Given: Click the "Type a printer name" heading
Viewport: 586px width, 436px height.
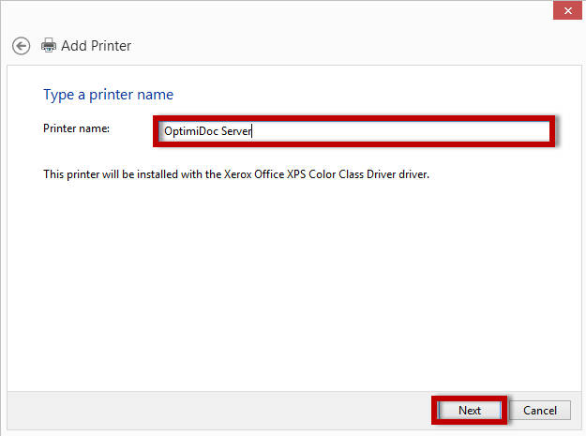Looking at the screenshot, I should (108, 95).
